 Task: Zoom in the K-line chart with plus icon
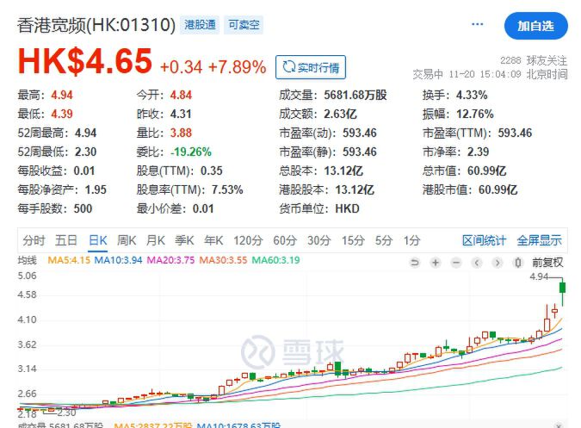tap(436, 263)
